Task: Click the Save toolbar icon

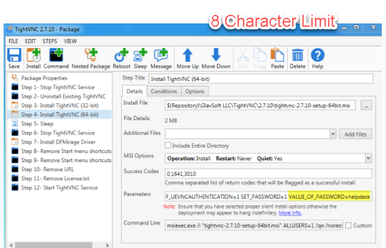Action: [14, 58]
